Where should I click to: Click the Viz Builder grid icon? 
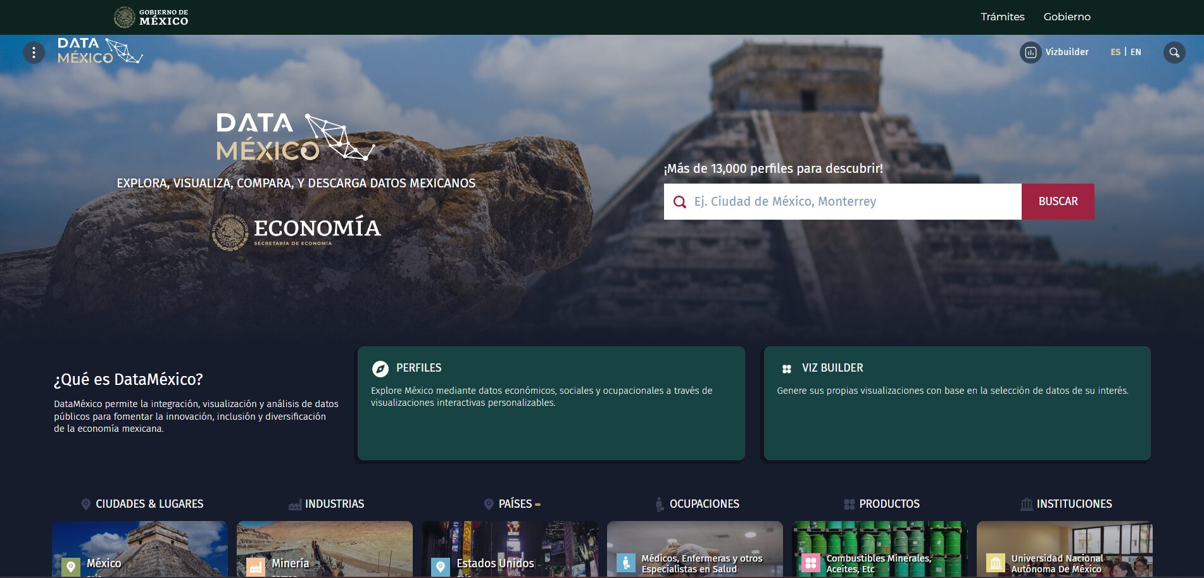tap(786, 368)
